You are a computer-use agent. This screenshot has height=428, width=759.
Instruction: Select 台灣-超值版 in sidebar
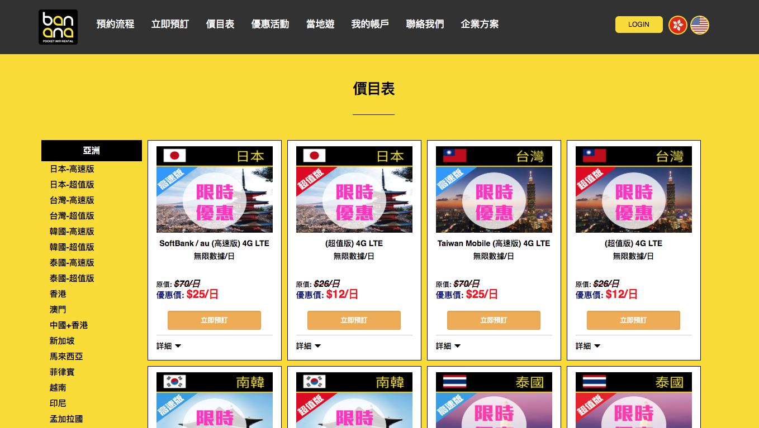[x=72, y=216]
